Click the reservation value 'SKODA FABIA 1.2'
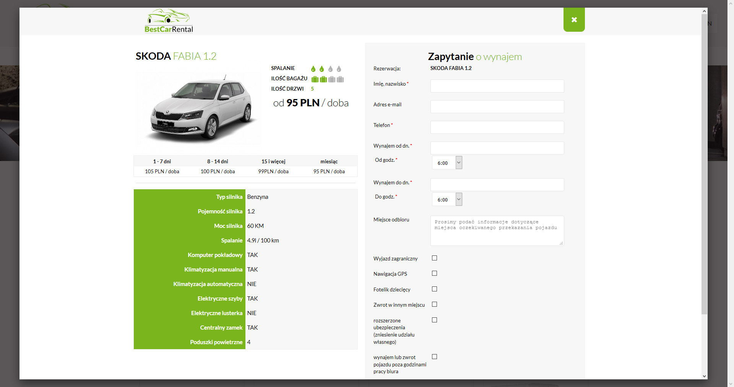734x387 pixels. tap(451, 68)
